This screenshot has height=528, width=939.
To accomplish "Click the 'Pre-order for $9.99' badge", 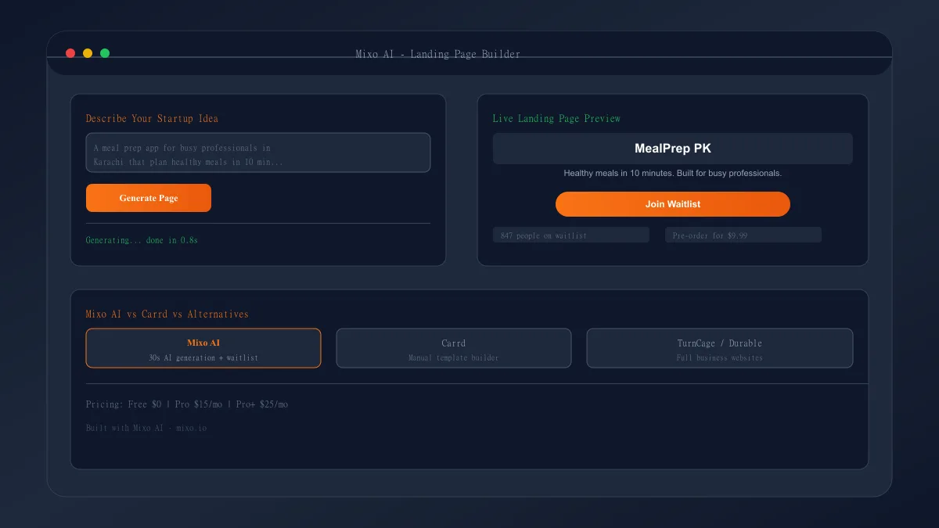I will click(743, 235).
